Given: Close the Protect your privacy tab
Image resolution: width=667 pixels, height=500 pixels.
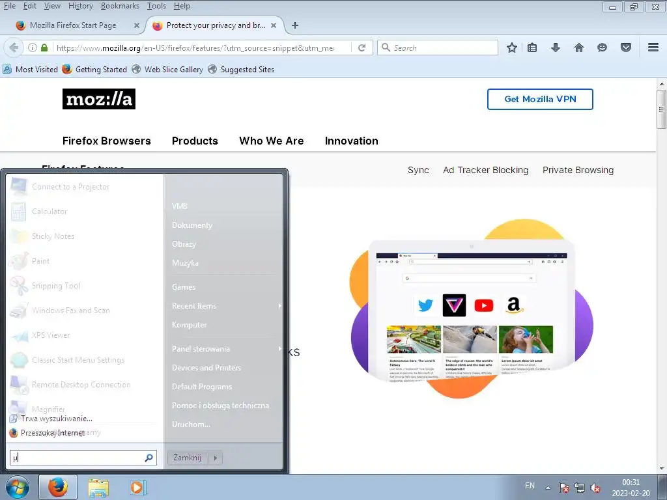Looking at the screenshot, I should coord(274,25).
